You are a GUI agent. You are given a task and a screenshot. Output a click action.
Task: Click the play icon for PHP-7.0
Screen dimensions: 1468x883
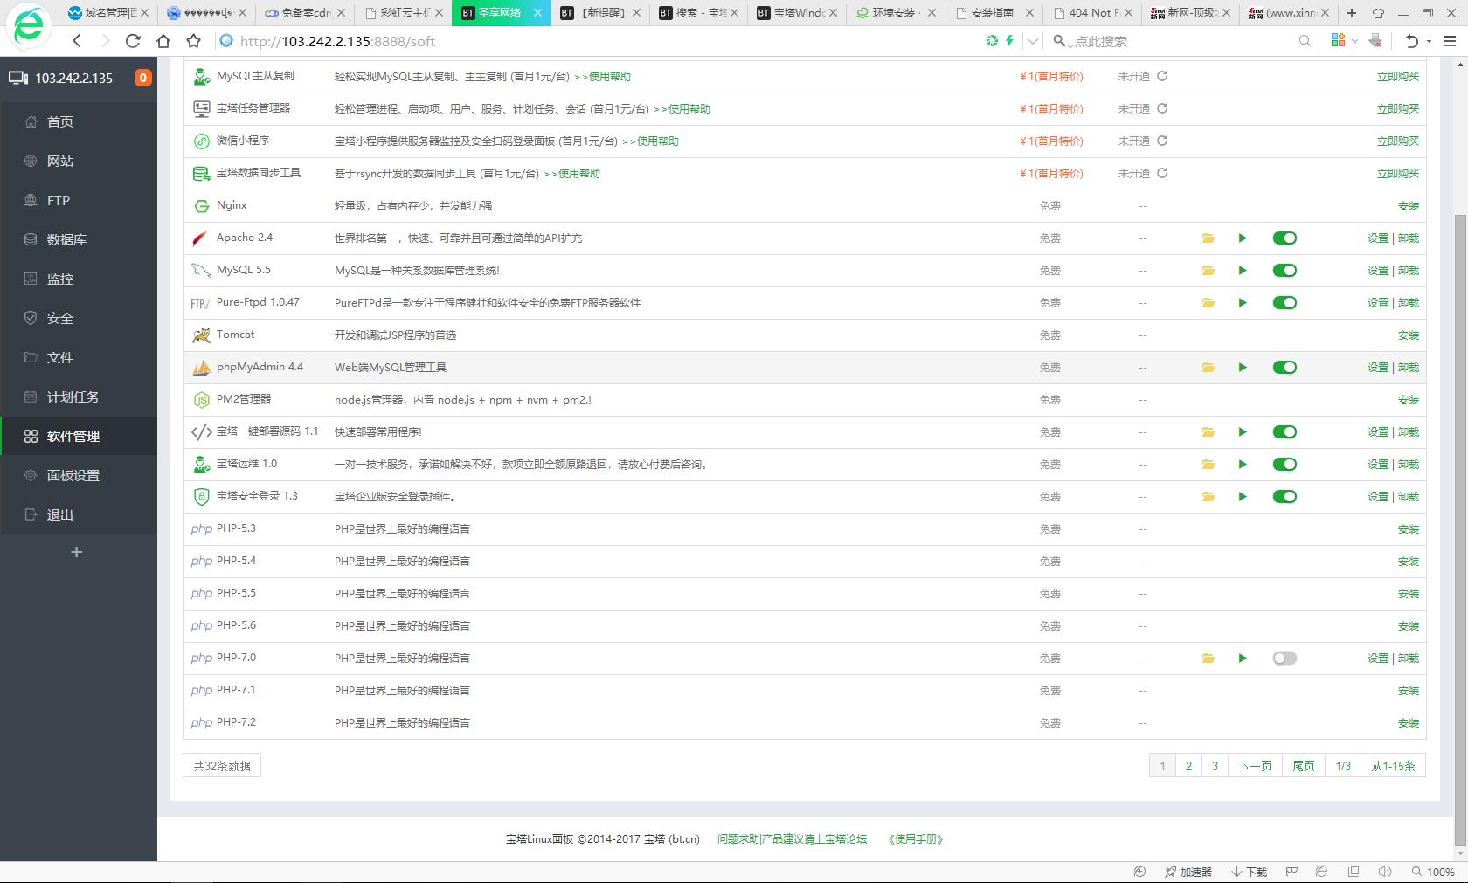coord(1243,659)
